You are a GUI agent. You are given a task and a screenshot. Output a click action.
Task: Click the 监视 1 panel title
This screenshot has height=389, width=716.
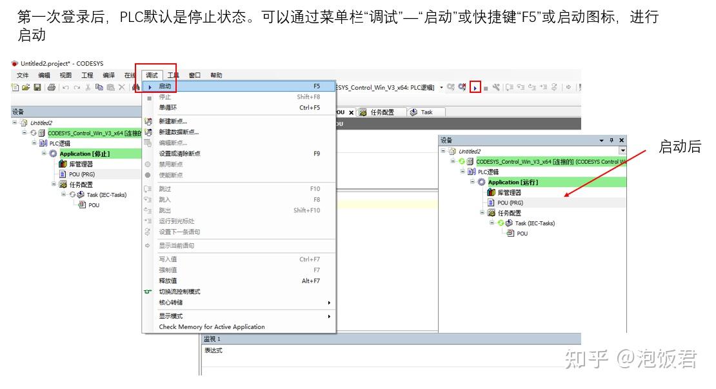212,339
